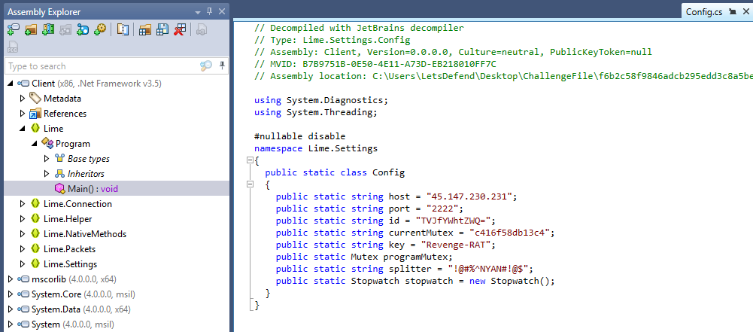Select Lime.Connection in the tree

[x=77, y=204]
